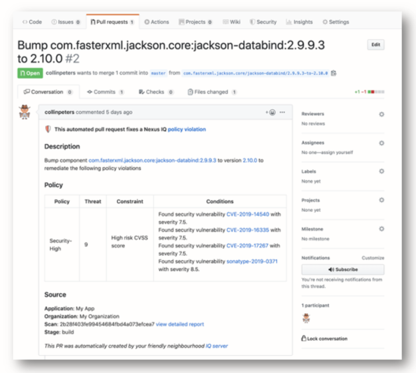Click the view detailed report link
This screenshot has height=373, width=416.
point(180,324)
